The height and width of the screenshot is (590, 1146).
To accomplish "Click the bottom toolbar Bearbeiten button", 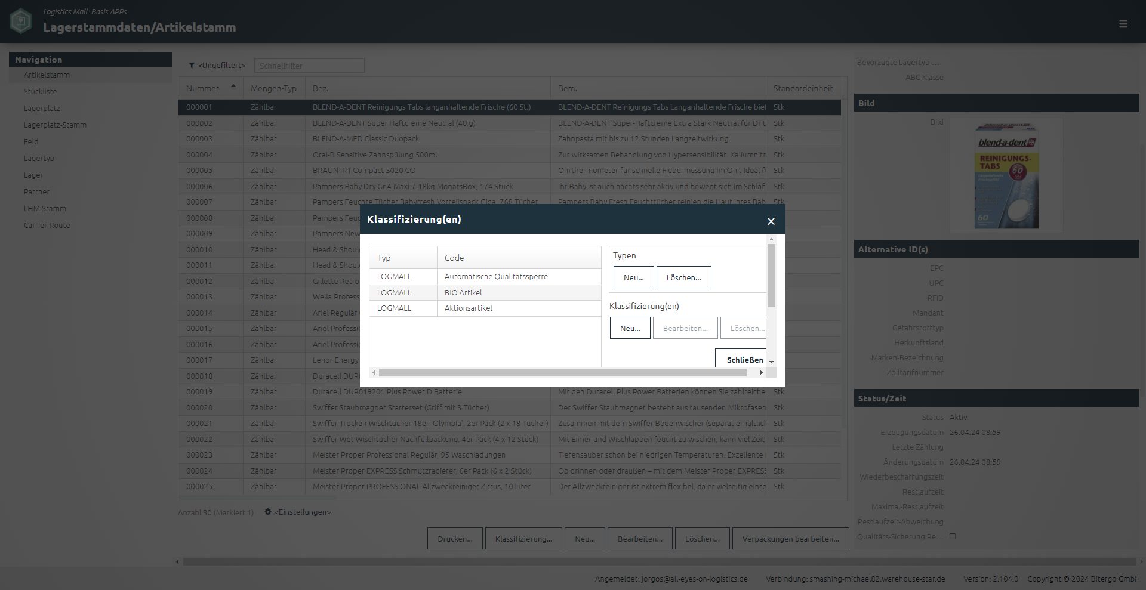I will (640, 539).
